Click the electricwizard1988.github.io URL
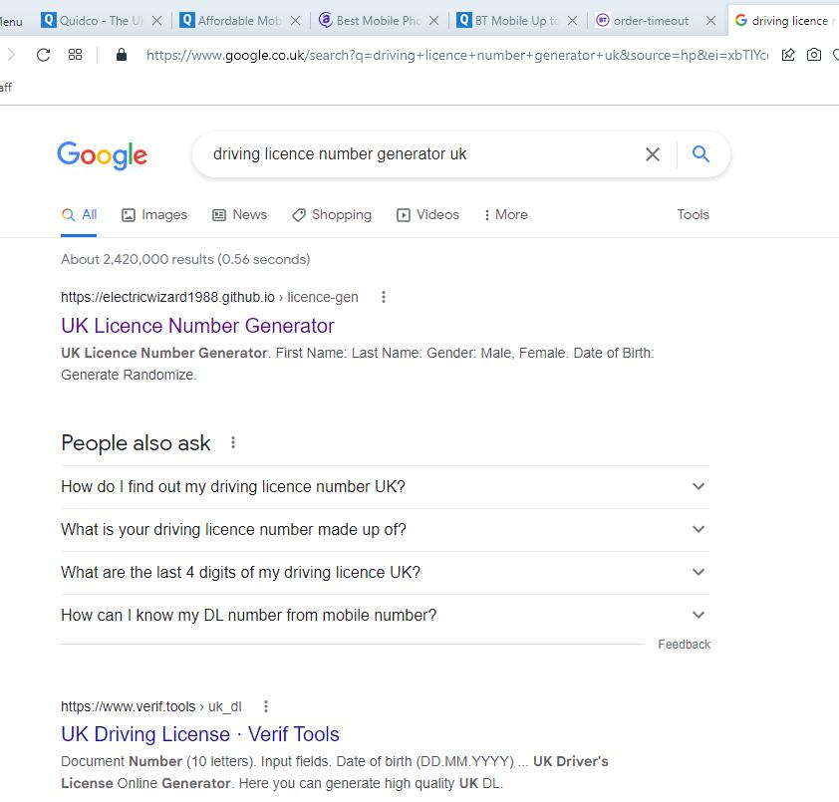 (x=167, y=297)
